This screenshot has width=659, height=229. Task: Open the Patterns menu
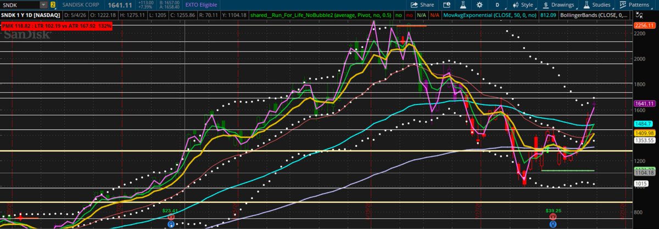click(636, 5)
